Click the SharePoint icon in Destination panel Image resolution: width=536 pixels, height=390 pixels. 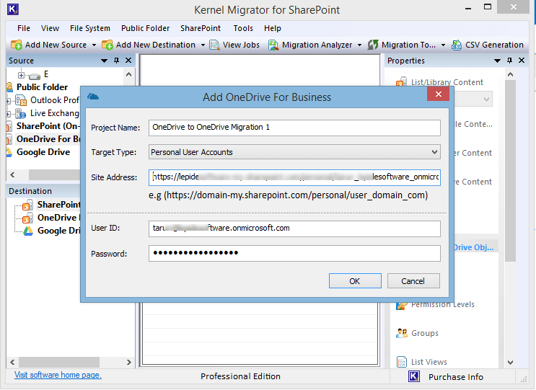(27, 205)
